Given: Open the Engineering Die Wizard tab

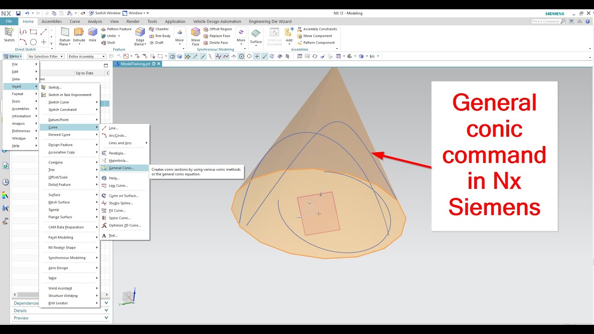Looking at the screenshot, I should [x=270, y=21].
